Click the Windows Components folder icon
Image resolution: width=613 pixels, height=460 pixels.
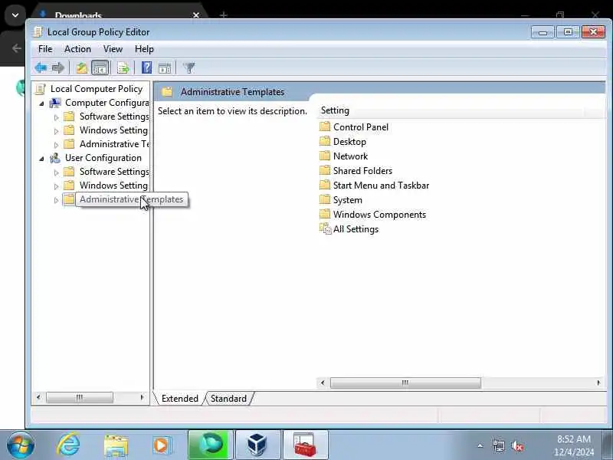[325, 214]
